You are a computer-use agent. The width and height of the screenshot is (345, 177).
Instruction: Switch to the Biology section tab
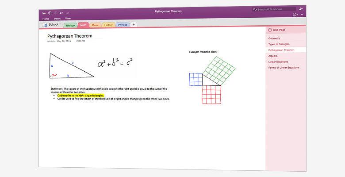pos(71,25)
